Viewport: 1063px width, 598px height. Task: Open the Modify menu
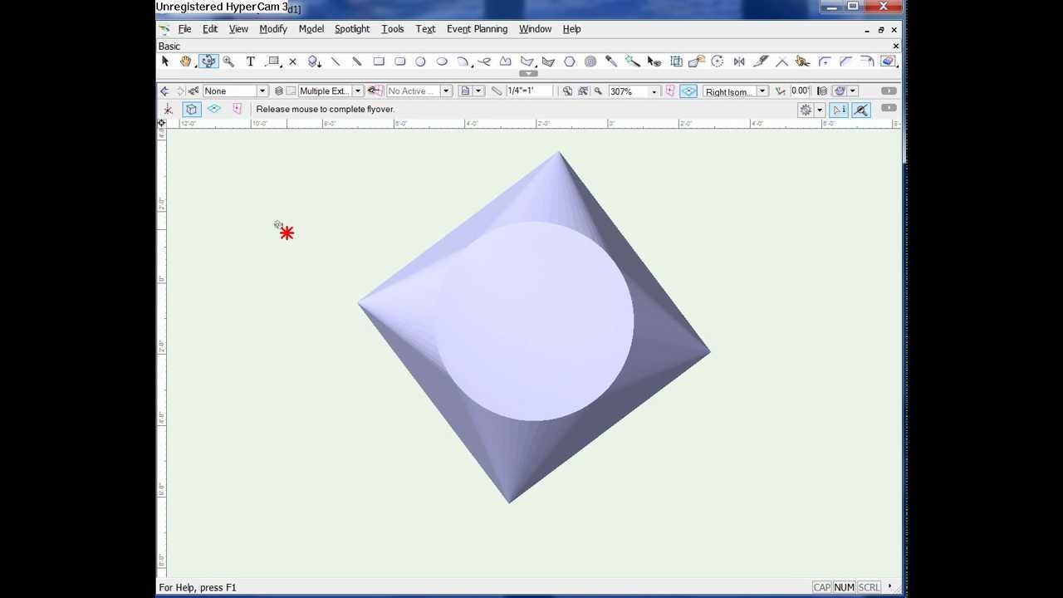click(273, 29)
